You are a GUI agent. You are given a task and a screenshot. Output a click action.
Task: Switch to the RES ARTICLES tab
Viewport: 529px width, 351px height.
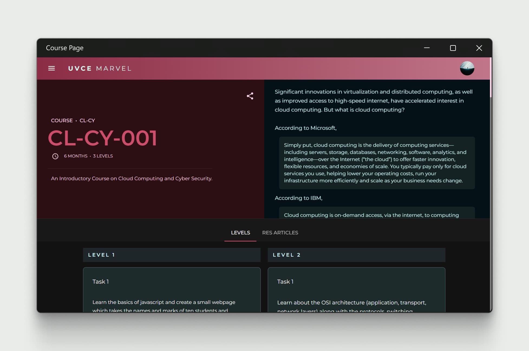280,233
